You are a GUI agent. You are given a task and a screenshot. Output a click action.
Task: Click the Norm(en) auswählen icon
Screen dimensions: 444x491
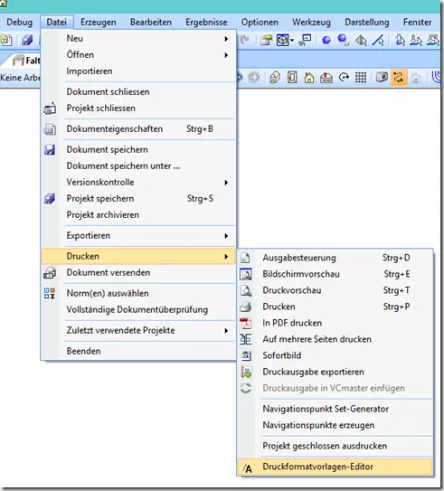[50, 293]
